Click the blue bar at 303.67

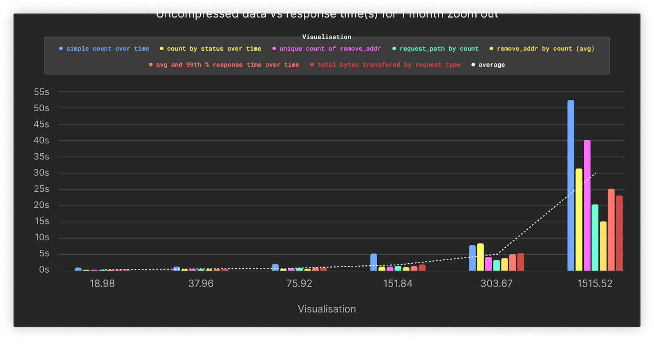pyautogui.click(x=472, y=258)
